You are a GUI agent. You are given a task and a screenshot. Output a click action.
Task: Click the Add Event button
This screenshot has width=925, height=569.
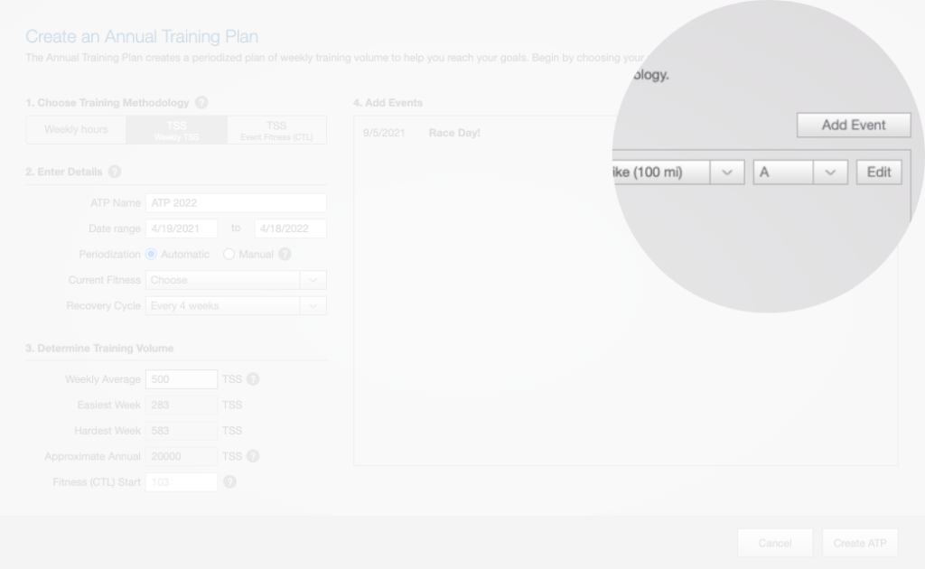point(853,126)
